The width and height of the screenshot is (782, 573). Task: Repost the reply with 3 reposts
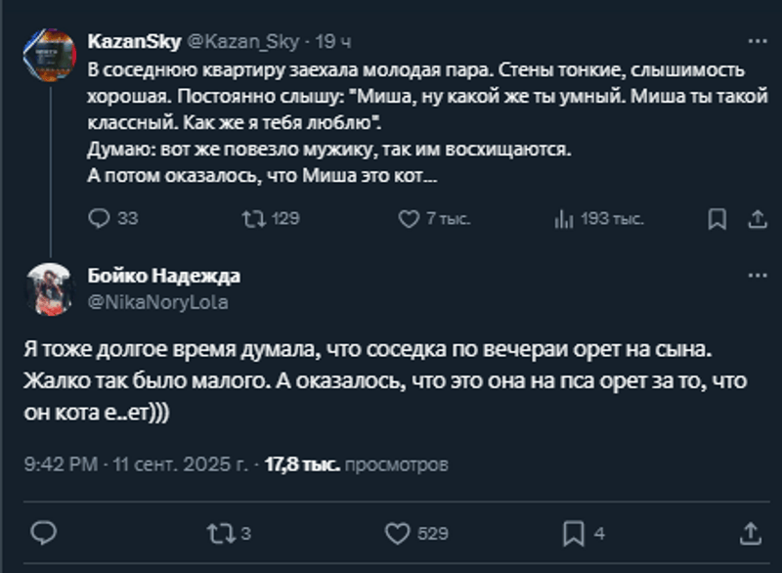(x=218, y=533)
